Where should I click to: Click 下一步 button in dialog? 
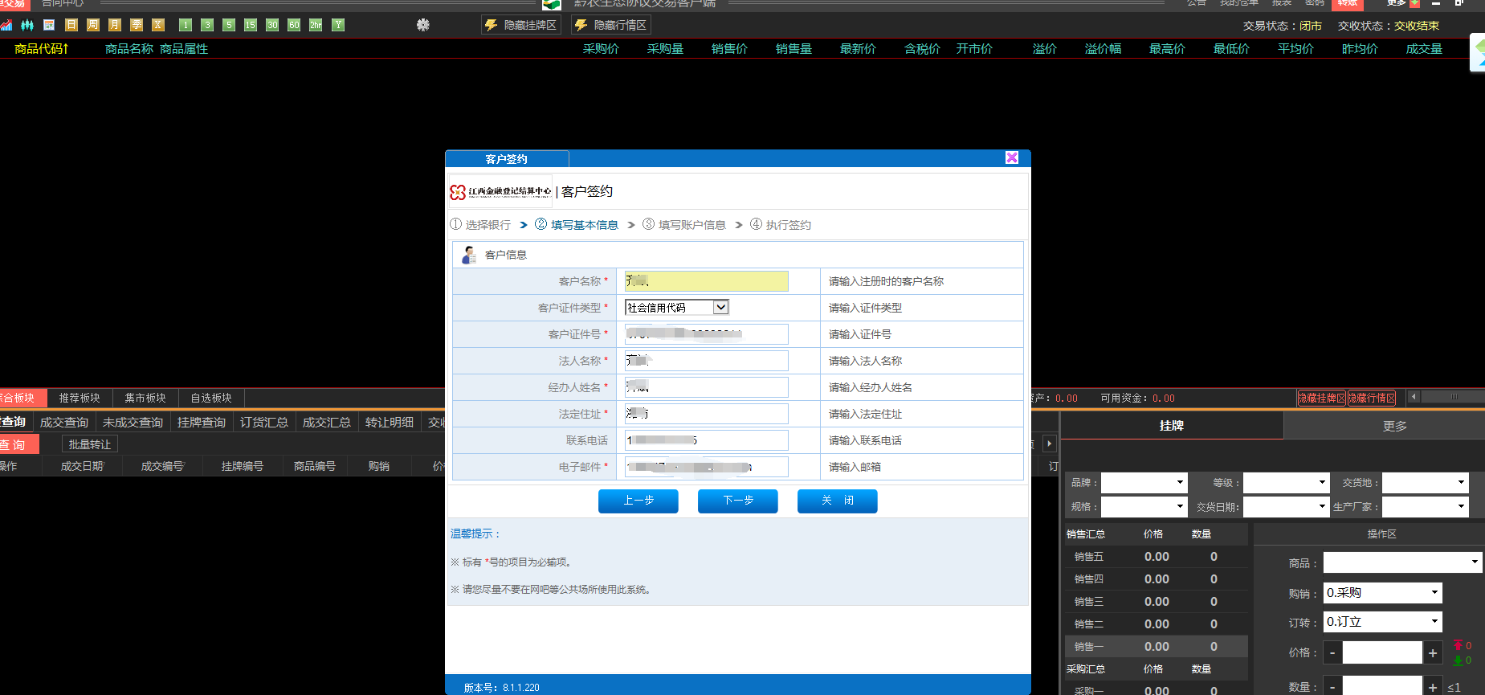point(738,501)
